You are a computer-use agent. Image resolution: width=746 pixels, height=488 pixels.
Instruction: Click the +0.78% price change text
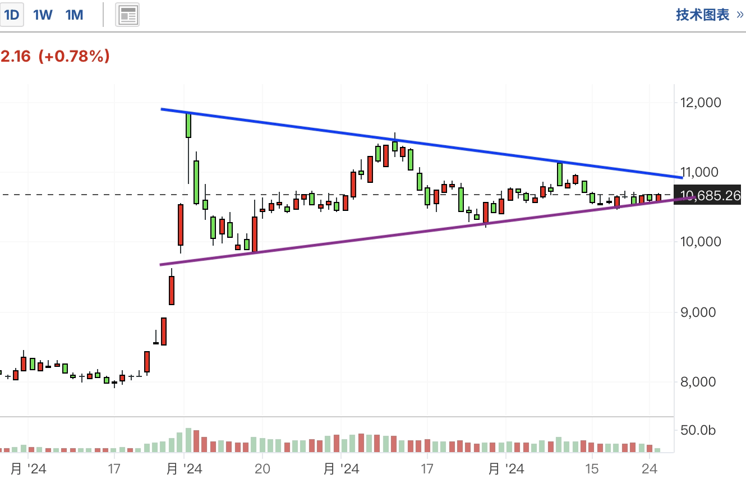[x=73, y=56]
